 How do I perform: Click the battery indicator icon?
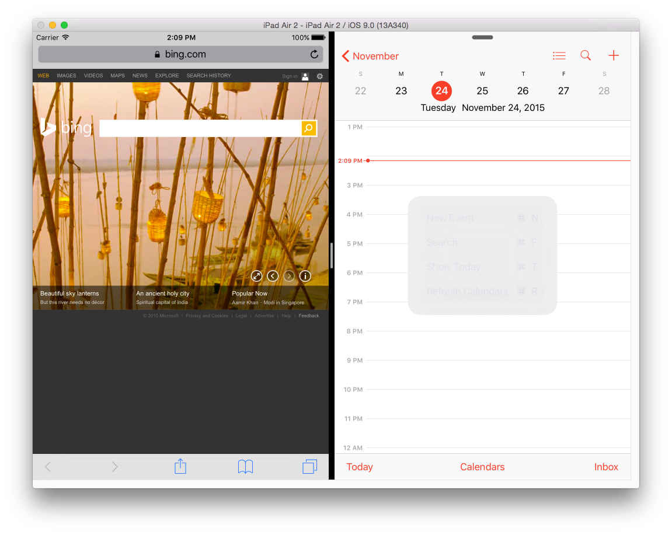[318, 38]
